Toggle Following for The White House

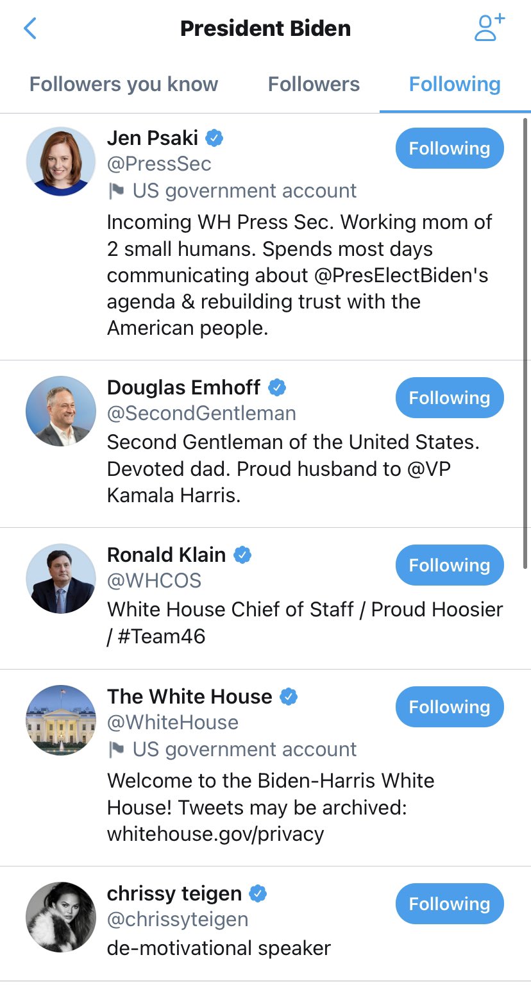click(x=449, y=707)
